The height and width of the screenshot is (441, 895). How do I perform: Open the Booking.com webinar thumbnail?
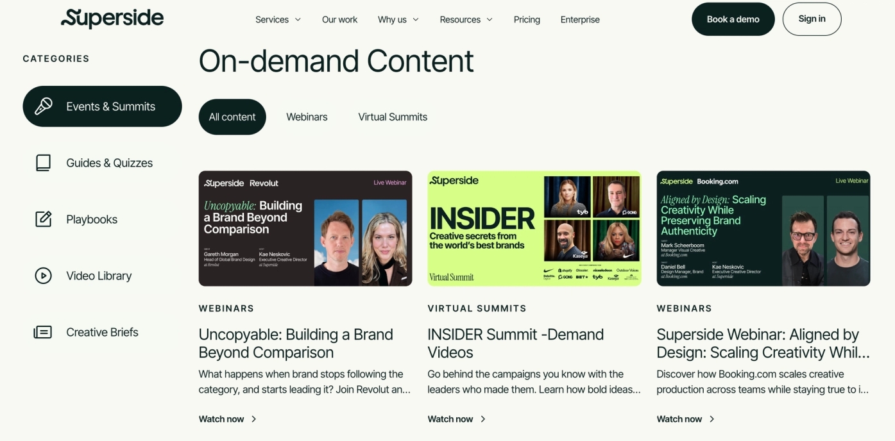click(763, 228)
